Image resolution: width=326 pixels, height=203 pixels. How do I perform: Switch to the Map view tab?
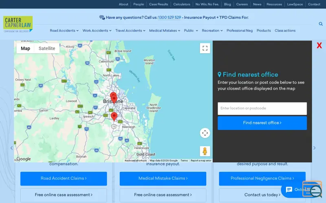click(x=25, y=48)
